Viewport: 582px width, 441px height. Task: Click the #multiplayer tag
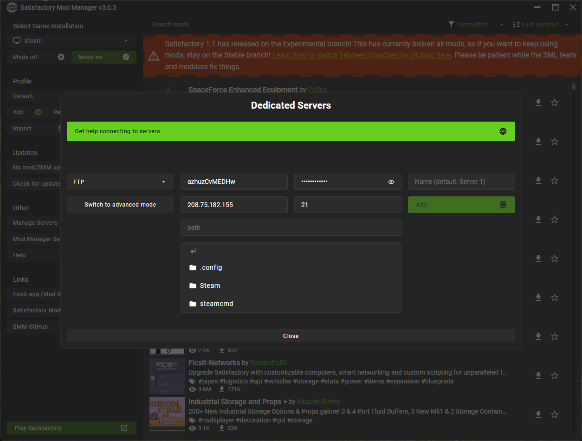216,420
